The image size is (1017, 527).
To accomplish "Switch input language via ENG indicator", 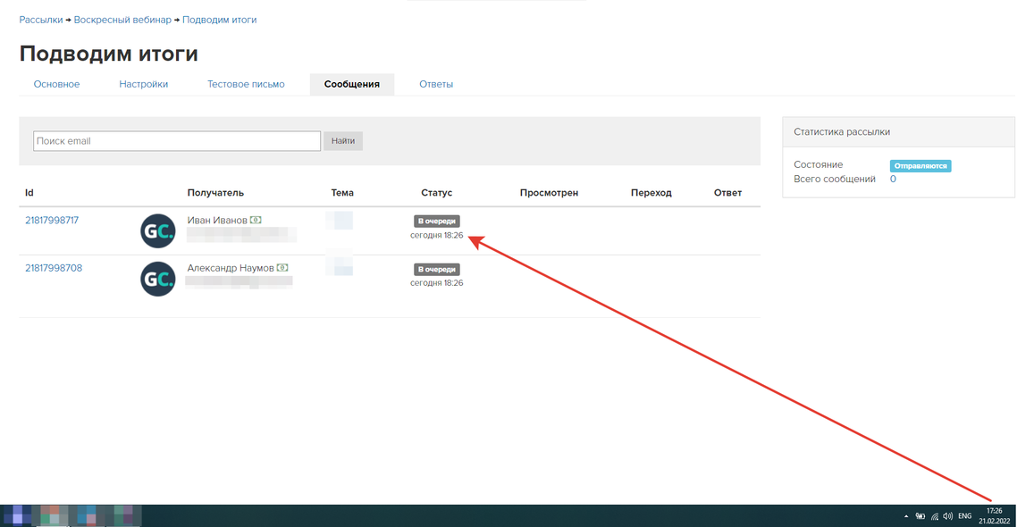I will (x=965, y=516).
